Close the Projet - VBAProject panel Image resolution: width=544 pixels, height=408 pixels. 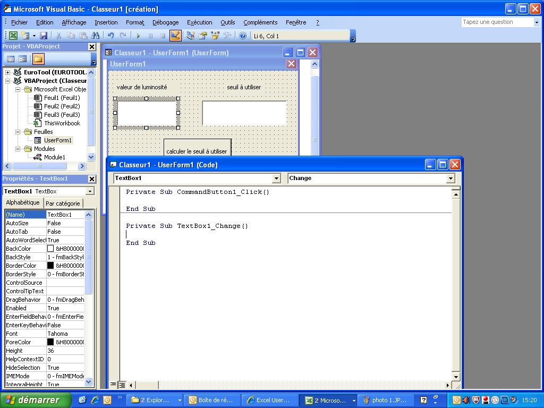[x=91, y=47]
